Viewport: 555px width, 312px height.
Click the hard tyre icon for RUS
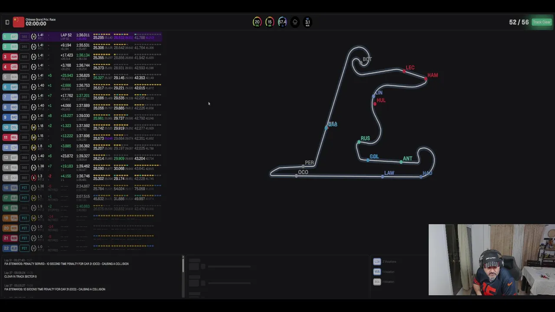coord(34,47)
